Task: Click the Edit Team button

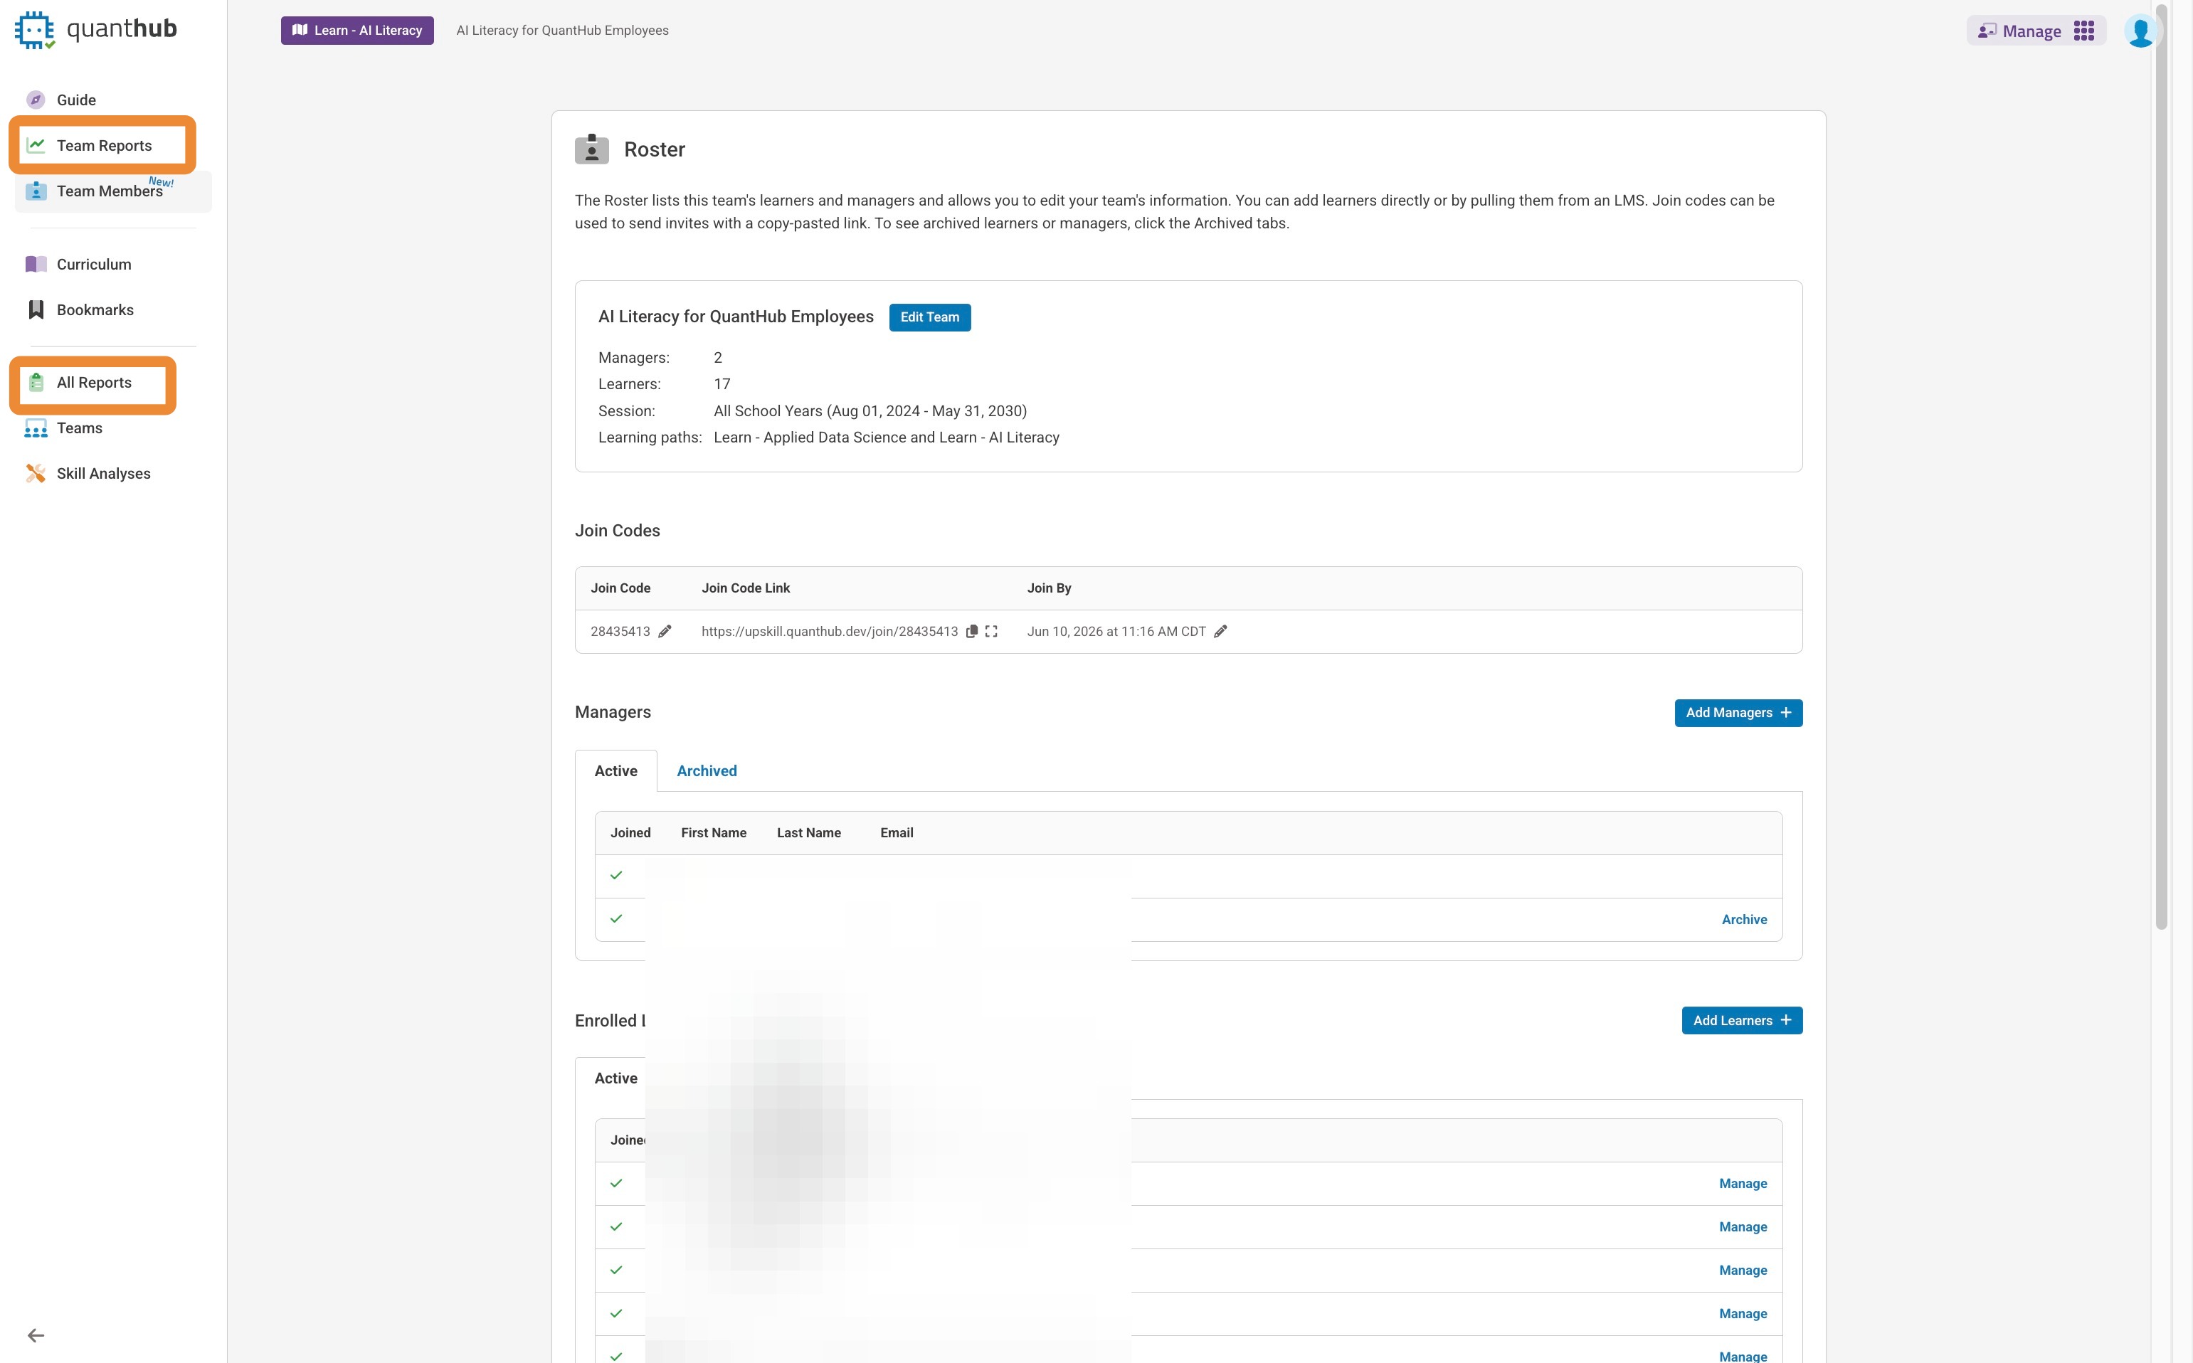Action: click(929, 317)
